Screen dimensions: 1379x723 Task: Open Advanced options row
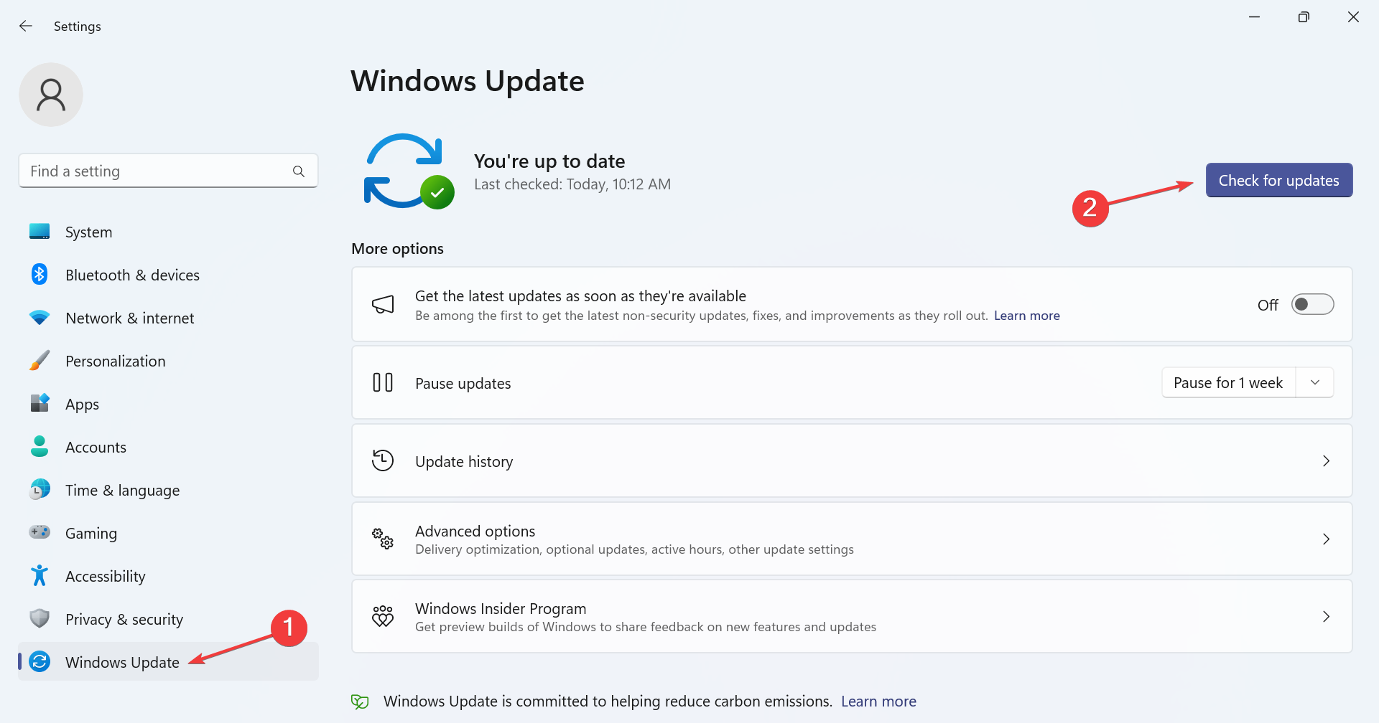coord(852,539)
